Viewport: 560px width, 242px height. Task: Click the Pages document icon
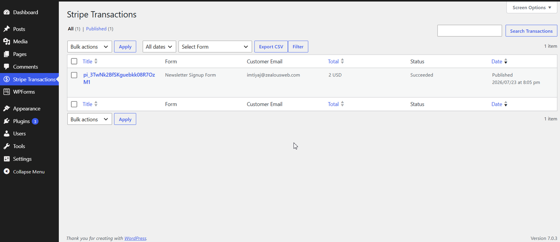point(7,54)
